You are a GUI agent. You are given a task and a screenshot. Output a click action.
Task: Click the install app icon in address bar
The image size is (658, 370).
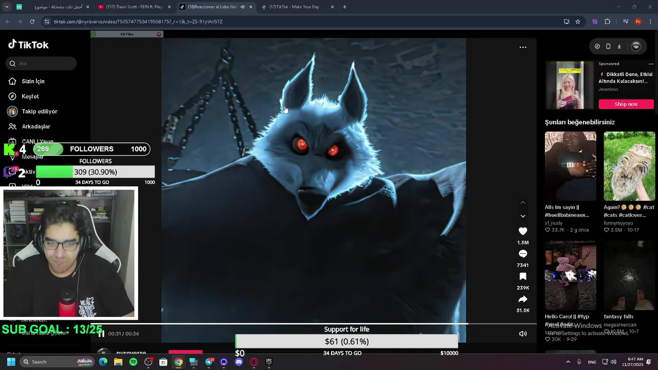click(x=566, y=22)
